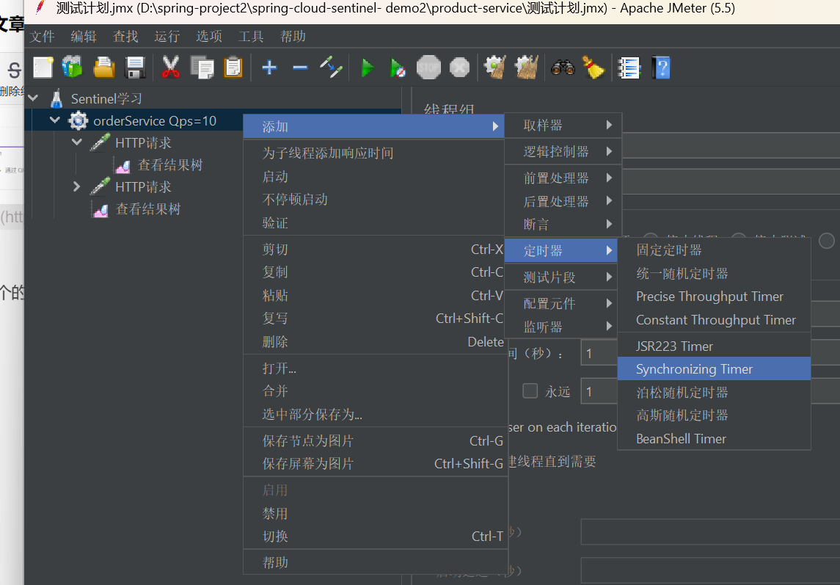Select BeanShell Timer
840x585 pixels.
(714, 439)
